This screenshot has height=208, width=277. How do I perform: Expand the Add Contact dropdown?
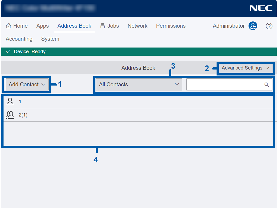click(27, 84)
